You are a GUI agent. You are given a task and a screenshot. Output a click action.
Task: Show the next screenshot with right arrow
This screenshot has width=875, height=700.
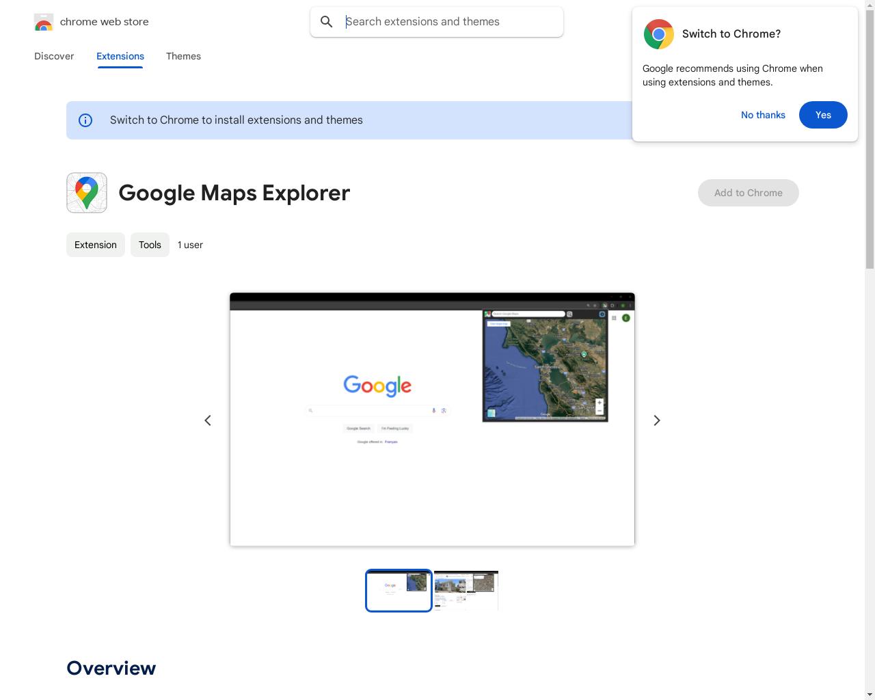click(656, 420)
